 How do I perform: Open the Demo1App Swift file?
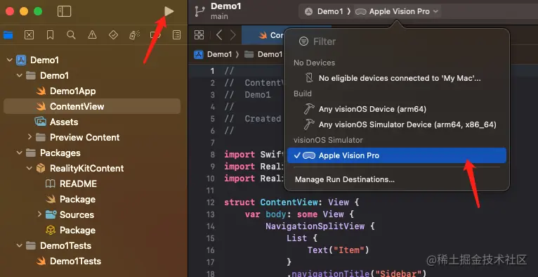[73, 91]
